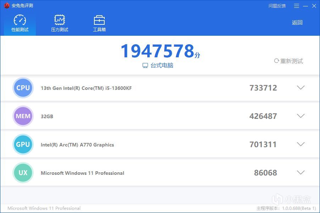The image size is (320, 213).
Task: Click the GPU score 701311
Action: coord(263,145)
